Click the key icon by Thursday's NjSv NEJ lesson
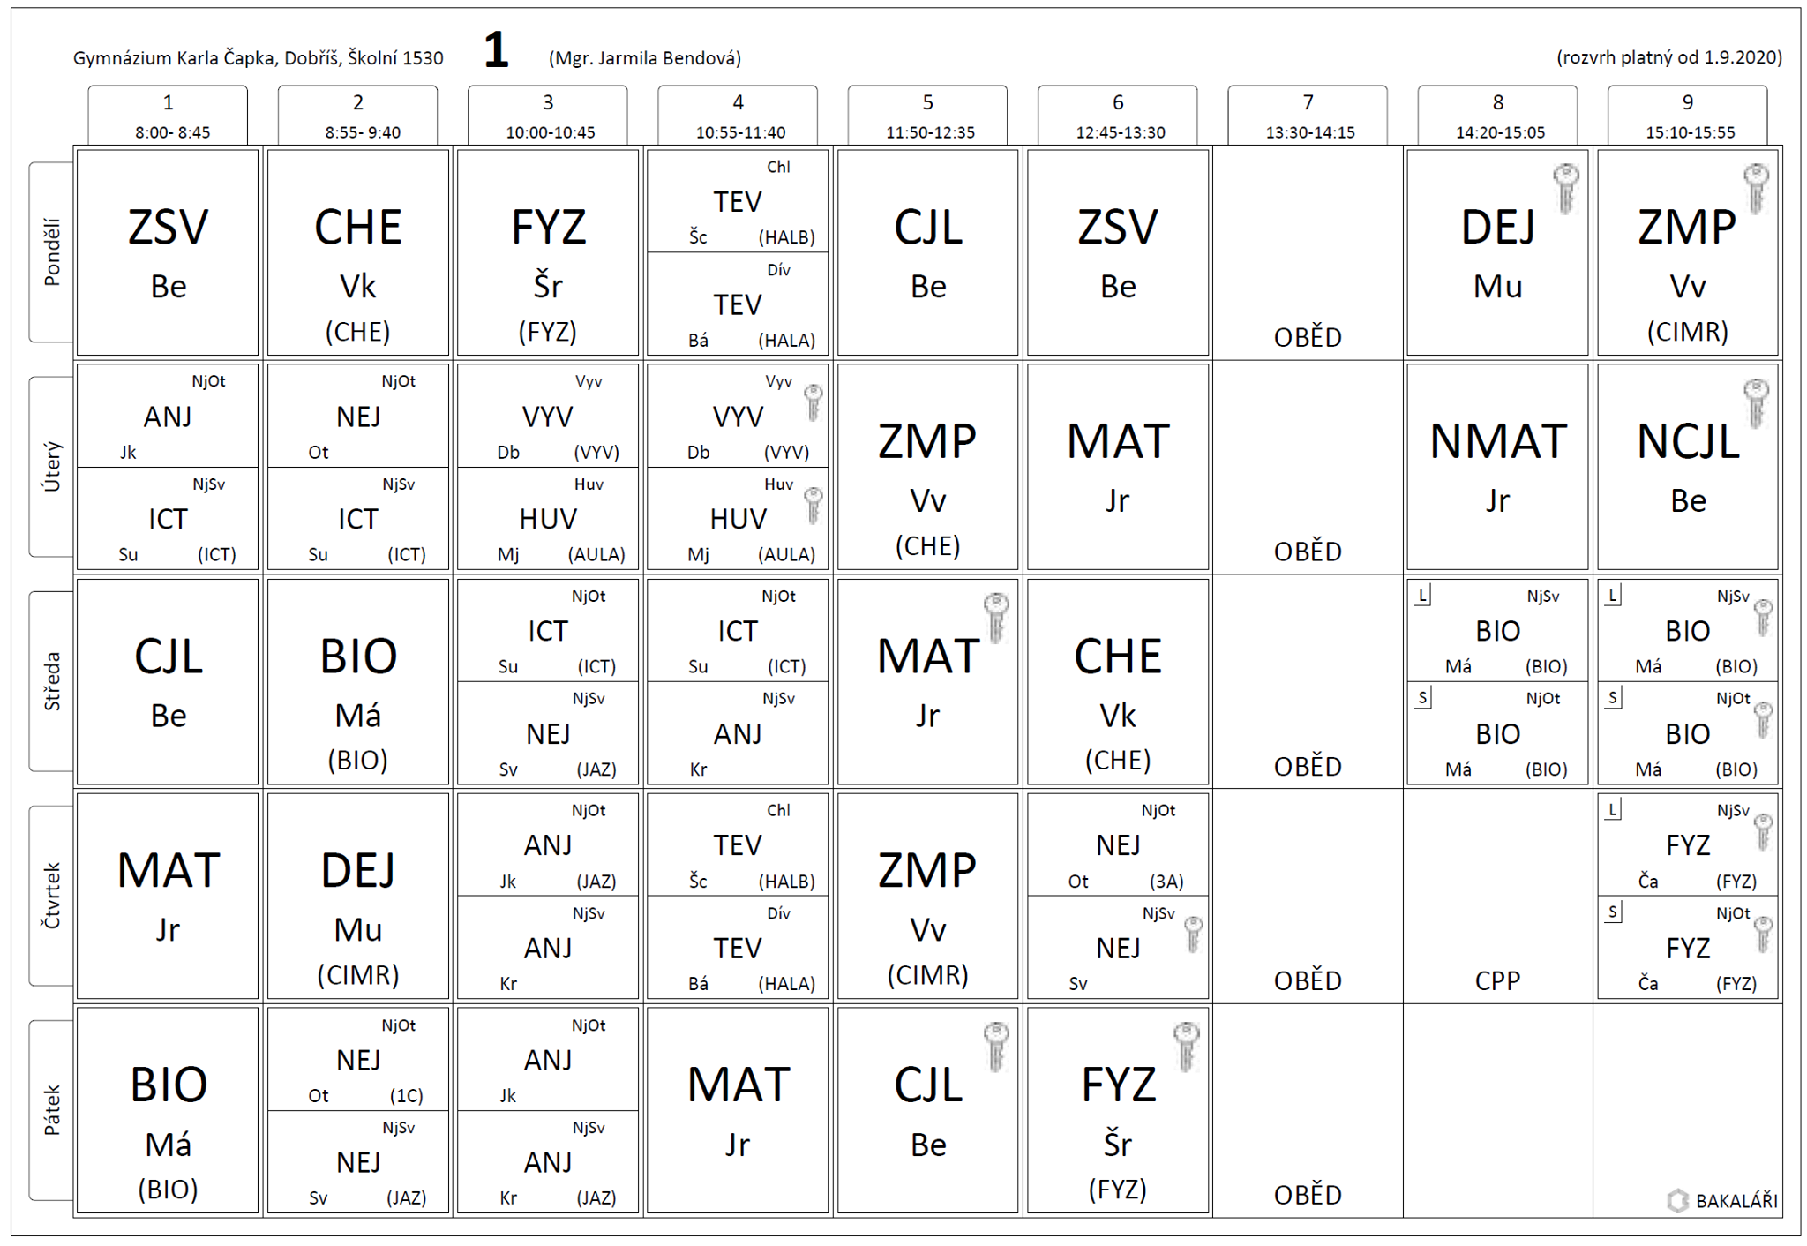The image size is (1807, 1246). pyautogui.click(x=1193, y=934)
